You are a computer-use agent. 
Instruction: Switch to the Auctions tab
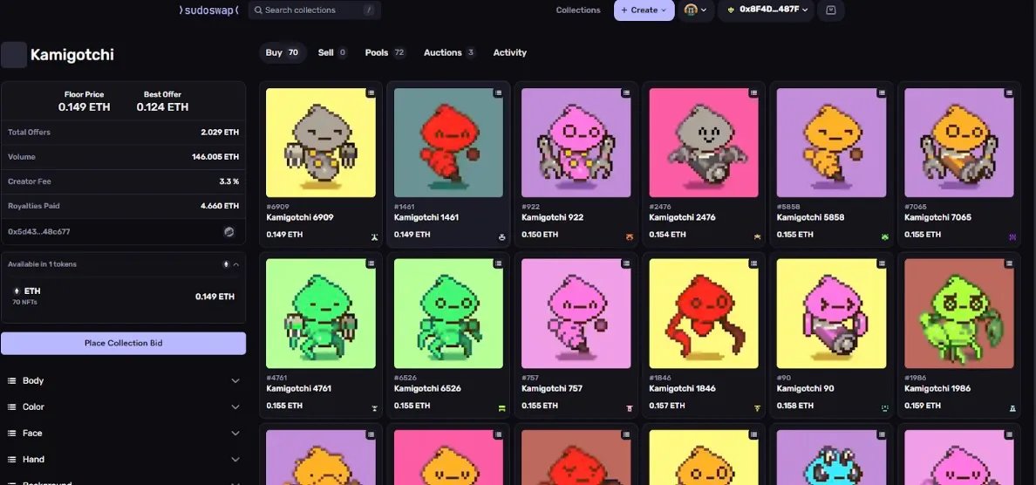pos(449,53)
